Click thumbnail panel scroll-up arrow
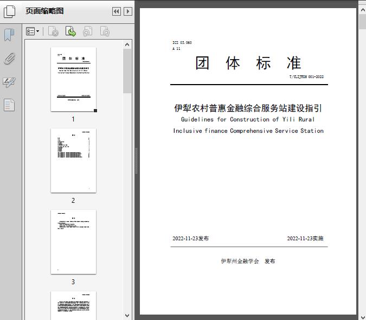 [127, 44]
